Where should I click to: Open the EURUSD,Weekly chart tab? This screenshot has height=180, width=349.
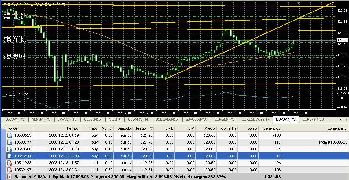point(256,119)
